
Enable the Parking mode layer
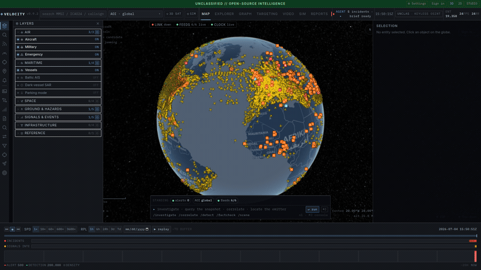point(58,93)
